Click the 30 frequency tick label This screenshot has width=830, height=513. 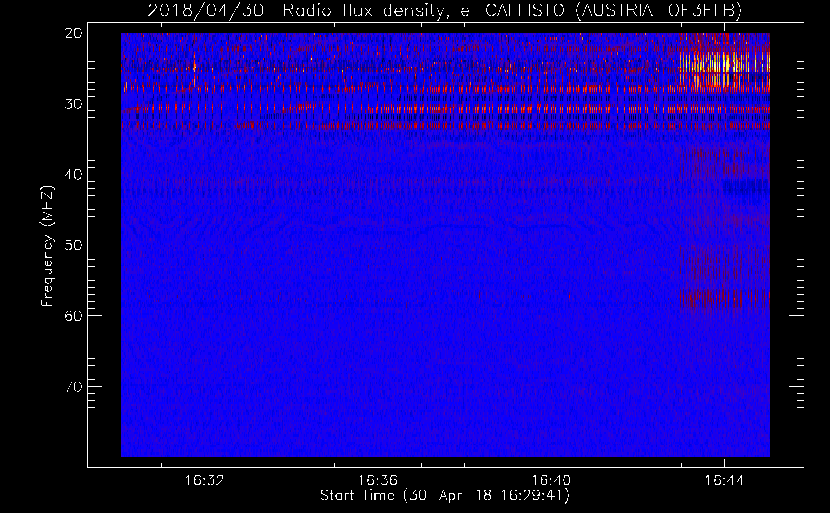click(x=73, y=104)
